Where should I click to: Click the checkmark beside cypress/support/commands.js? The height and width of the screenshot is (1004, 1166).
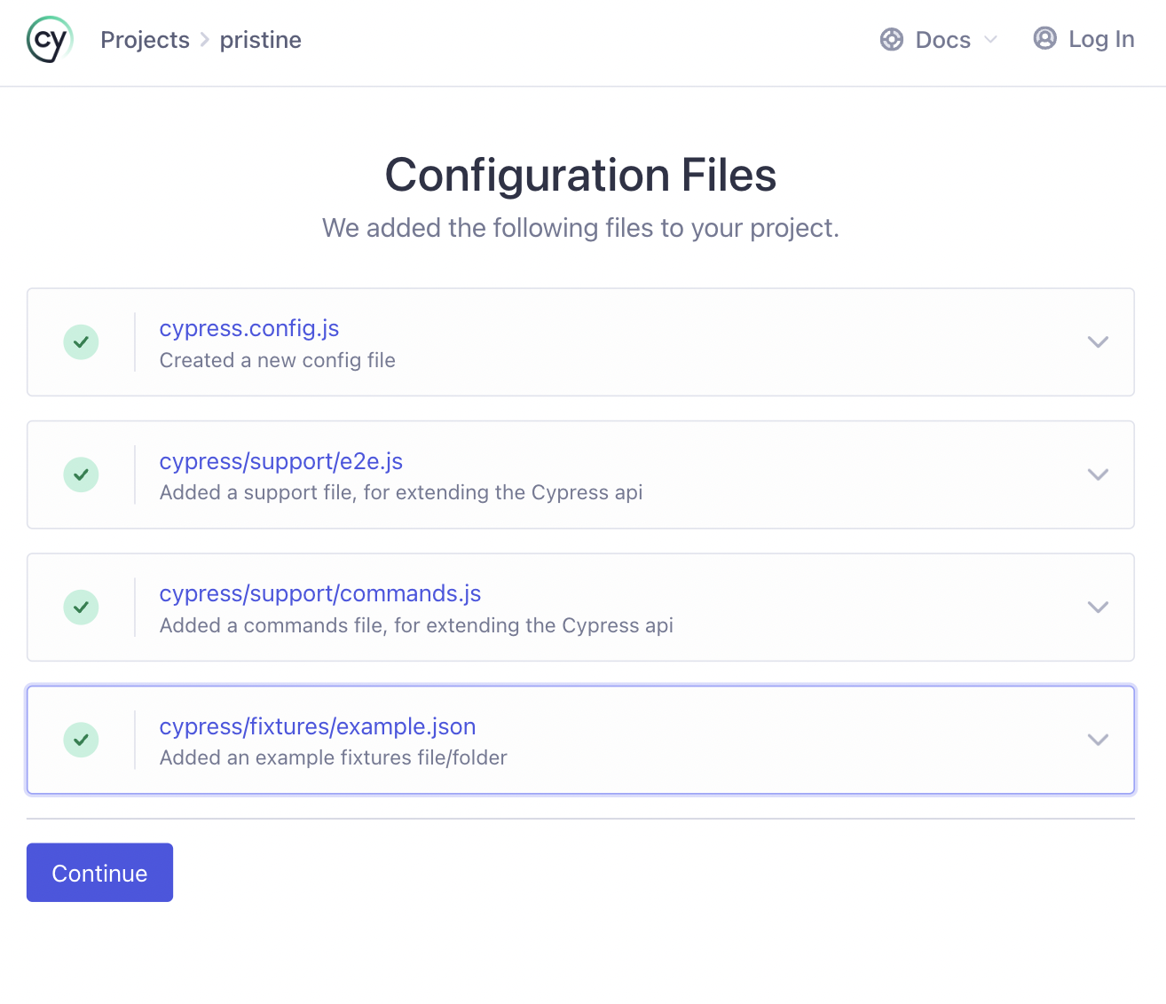81,607
